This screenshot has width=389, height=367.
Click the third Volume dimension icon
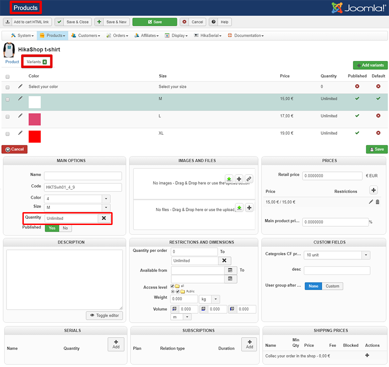232,309
